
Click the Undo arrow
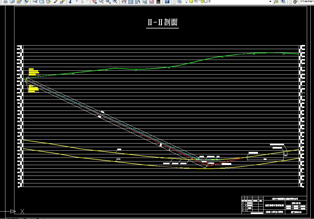click(70, 1)
